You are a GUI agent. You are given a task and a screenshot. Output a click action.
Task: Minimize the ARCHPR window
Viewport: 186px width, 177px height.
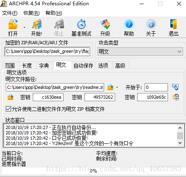[x=142, y=4]
